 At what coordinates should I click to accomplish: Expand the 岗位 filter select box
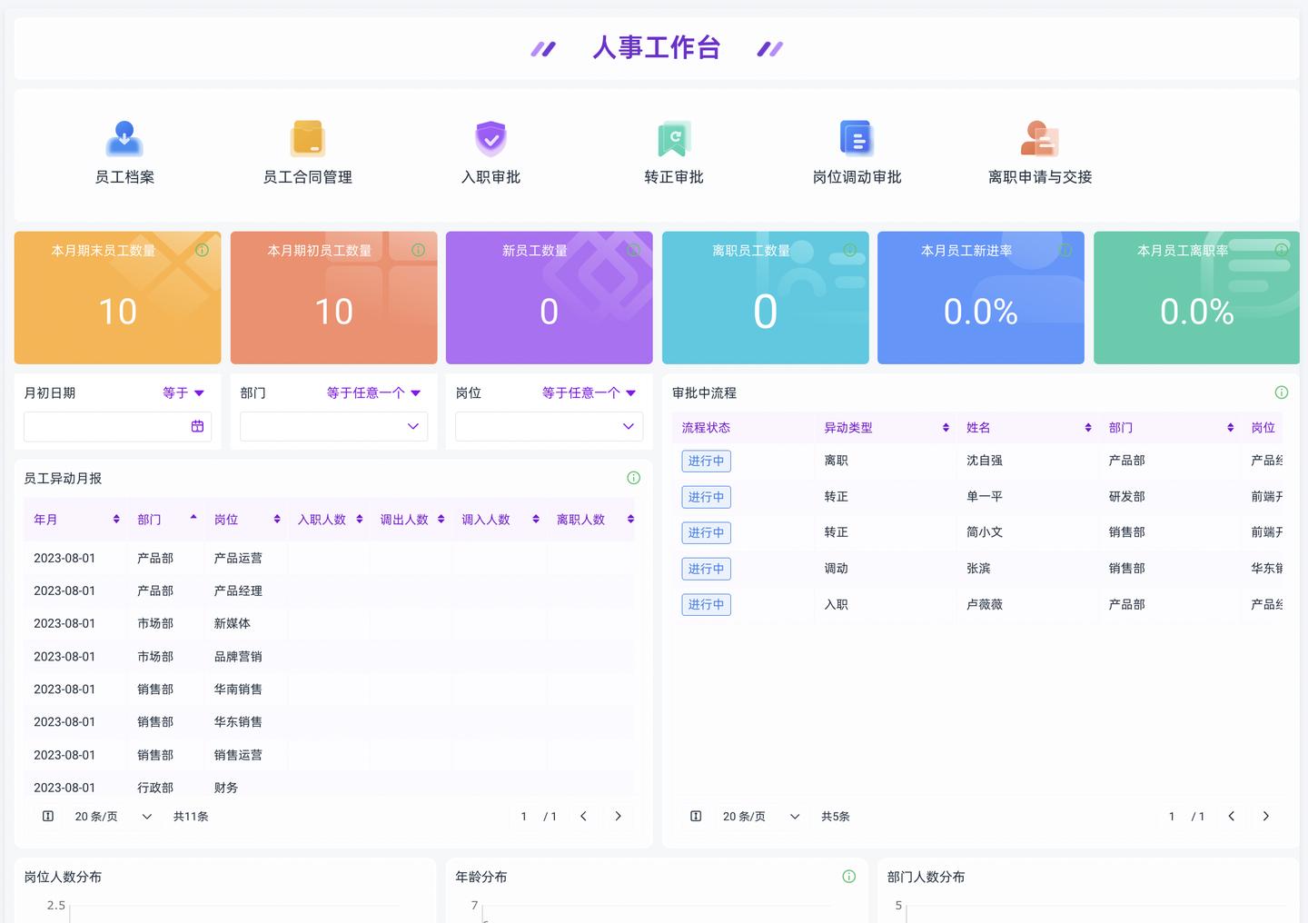click(549, 426)
